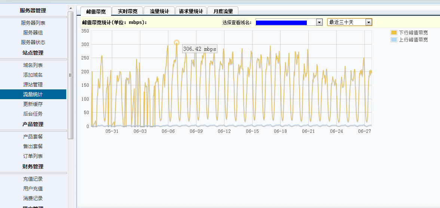Viewport: 440px width, 208px height.
Task: Go to 充值记录 under 财务管理
Action: pyautogui.click(x=33, y=179)
